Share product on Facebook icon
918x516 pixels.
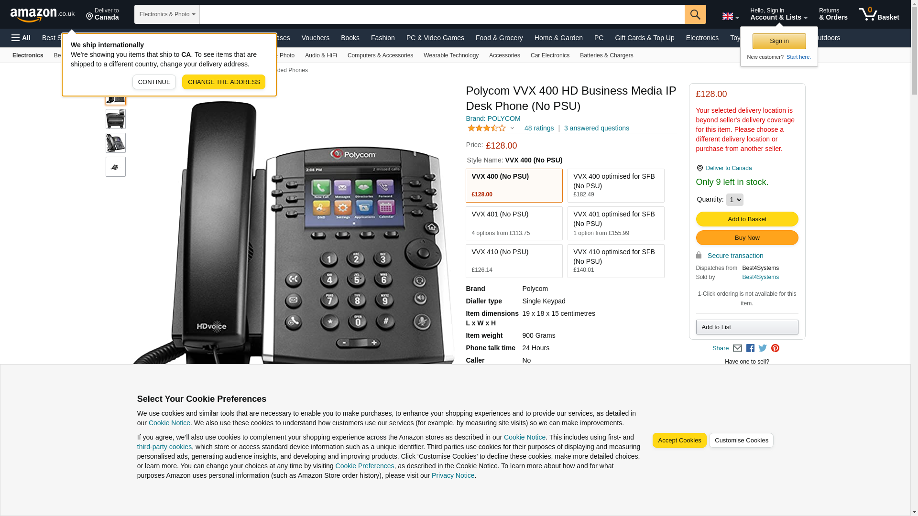point(750,348)
